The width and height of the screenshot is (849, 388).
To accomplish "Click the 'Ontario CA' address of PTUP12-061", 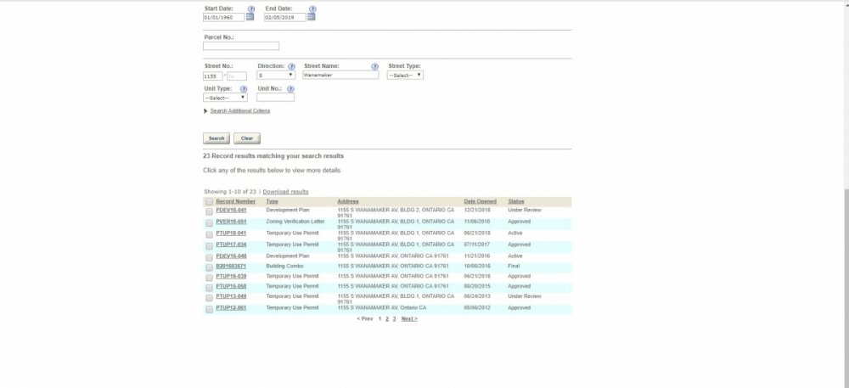I will 382,308.
